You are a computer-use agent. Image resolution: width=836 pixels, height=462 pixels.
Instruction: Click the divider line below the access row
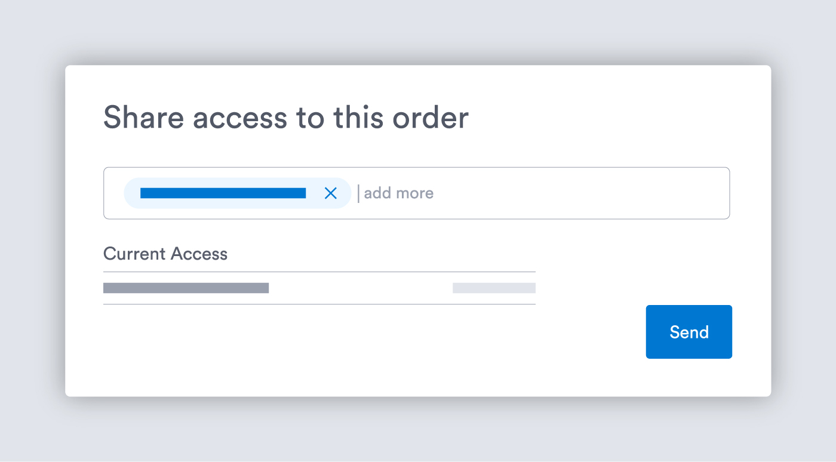319,304
